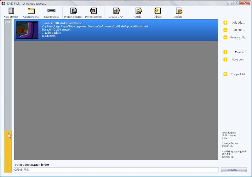Click the Project destination folder path field
Image resolution: width=252 pixels, height=177 pixels.
(x=116, y=170)
